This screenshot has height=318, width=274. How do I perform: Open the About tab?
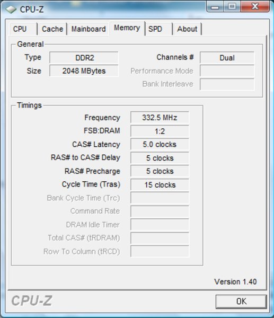(x=187, y=29)
